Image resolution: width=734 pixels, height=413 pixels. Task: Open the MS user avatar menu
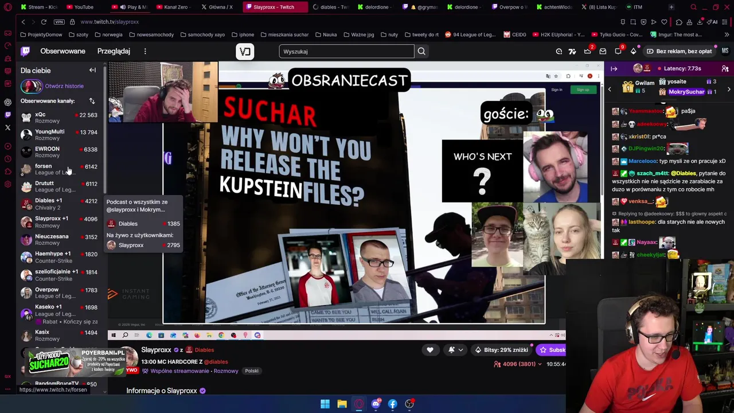(x=725, y=51)
